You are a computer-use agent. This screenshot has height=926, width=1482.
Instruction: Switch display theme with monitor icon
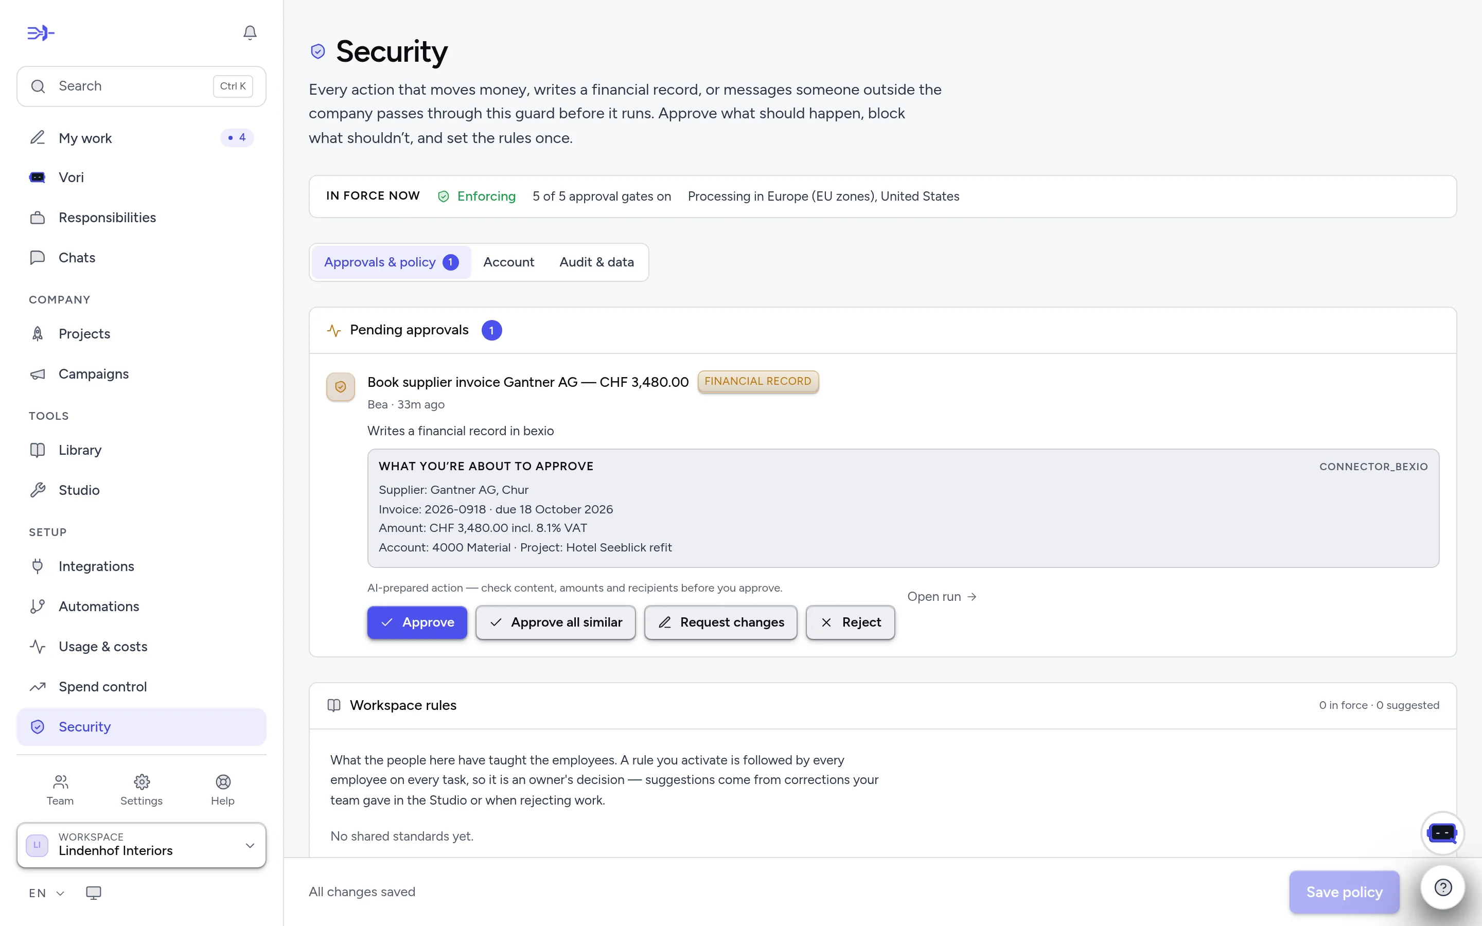[93, 893]
